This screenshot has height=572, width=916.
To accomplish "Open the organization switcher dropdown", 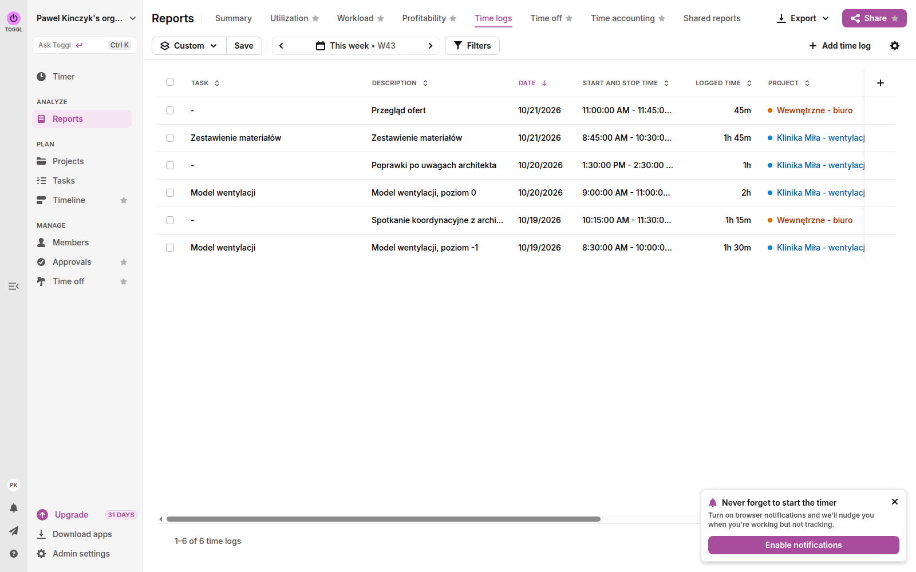I will point(86,18).
